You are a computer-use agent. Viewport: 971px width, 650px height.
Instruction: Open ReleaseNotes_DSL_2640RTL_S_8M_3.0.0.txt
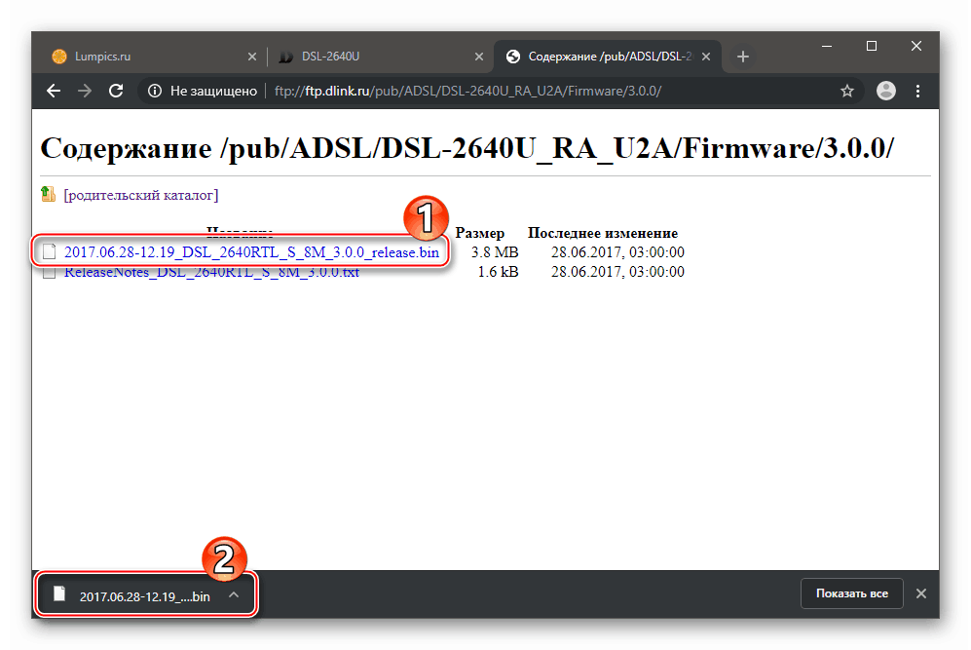click(211, 272)
